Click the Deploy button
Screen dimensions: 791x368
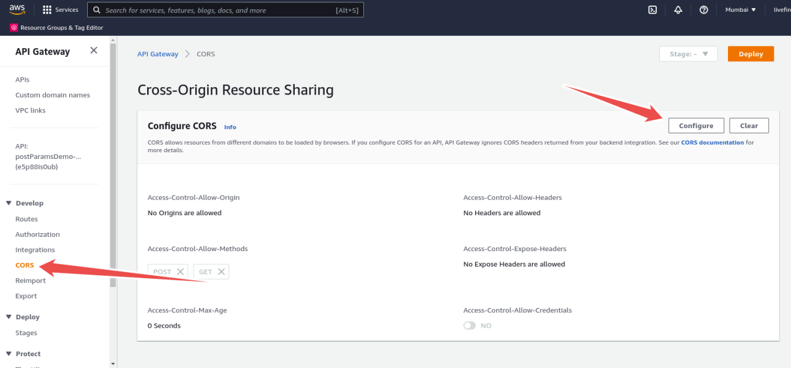(x=750, y=54)
